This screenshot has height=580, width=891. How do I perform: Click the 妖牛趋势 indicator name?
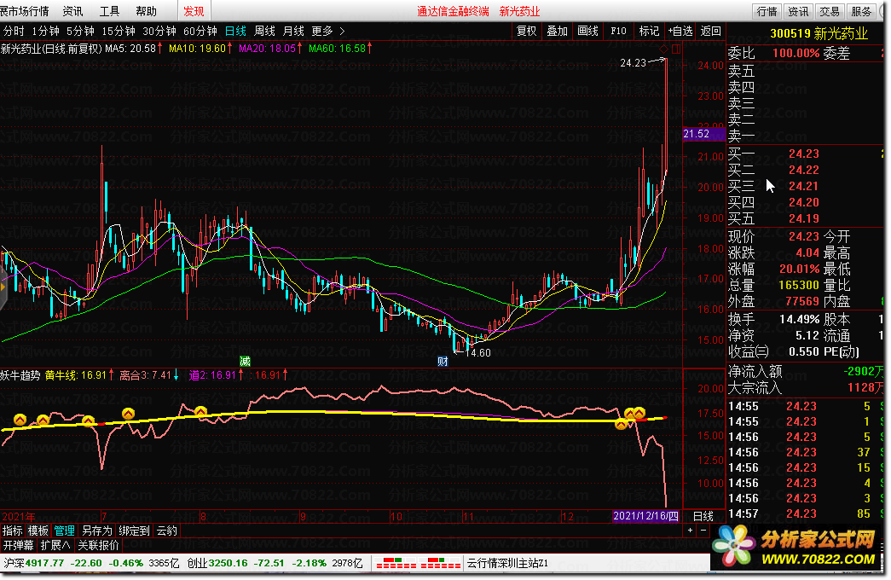(20, 375)
